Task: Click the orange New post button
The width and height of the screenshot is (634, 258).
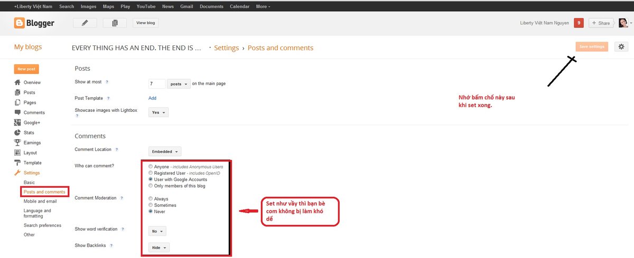Action: tap(26, 69)
